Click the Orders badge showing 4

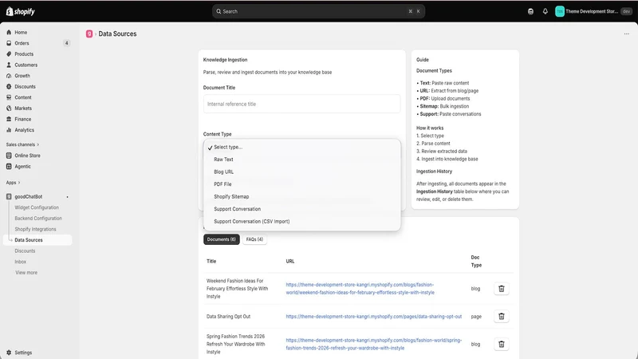pyautogui.click(x=67, y=43)
